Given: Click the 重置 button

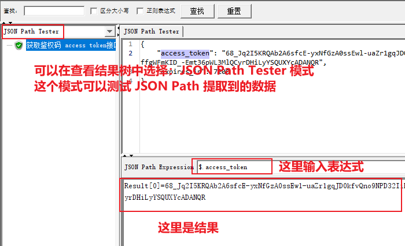Looking at the screenshot, I should pos(234,11).
